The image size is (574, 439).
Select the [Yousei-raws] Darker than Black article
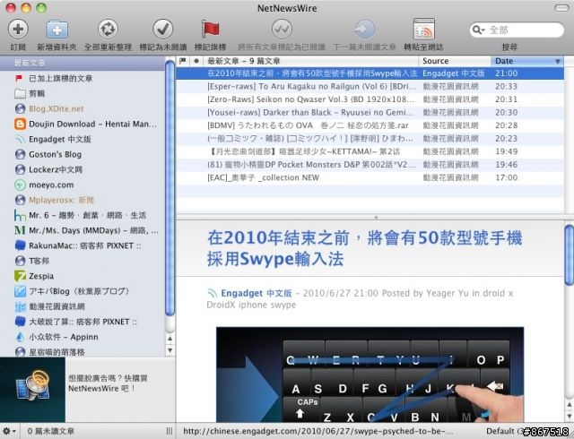point(370,113)
